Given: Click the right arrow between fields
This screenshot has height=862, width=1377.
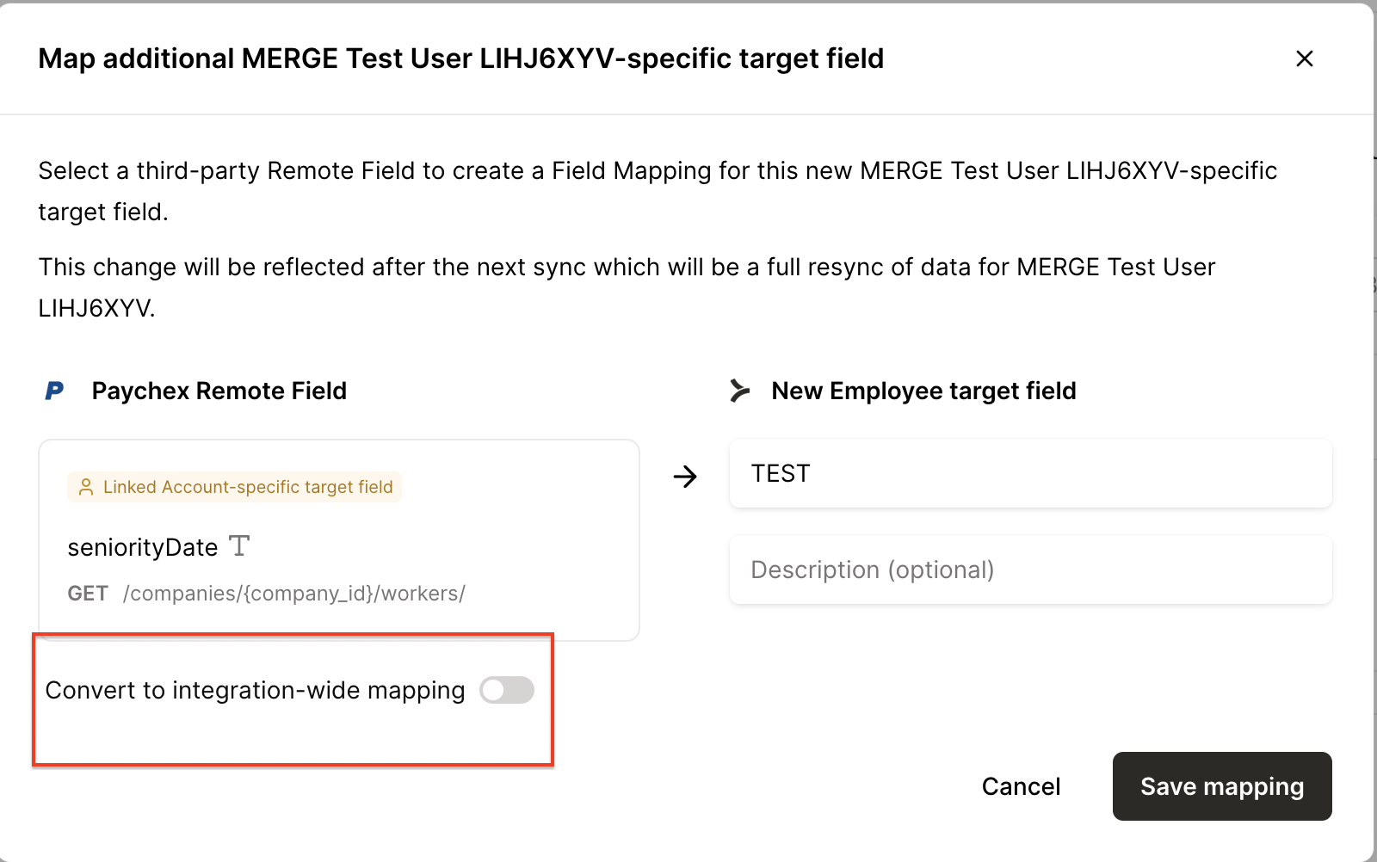Looking at the screenshot, I should click(x=685, y=476).
